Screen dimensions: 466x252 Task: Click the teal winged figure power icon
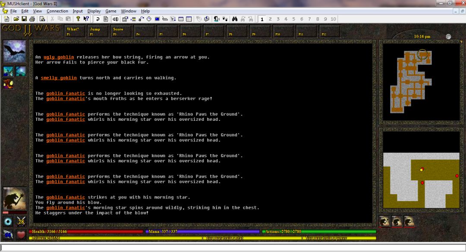click(x=8, y=71)
